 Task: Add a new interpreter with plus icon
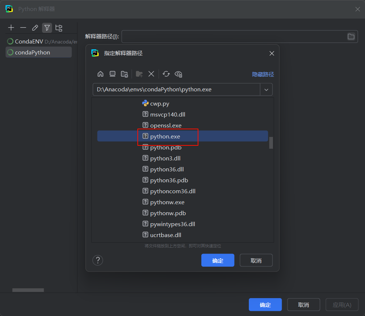click(11, 28)
